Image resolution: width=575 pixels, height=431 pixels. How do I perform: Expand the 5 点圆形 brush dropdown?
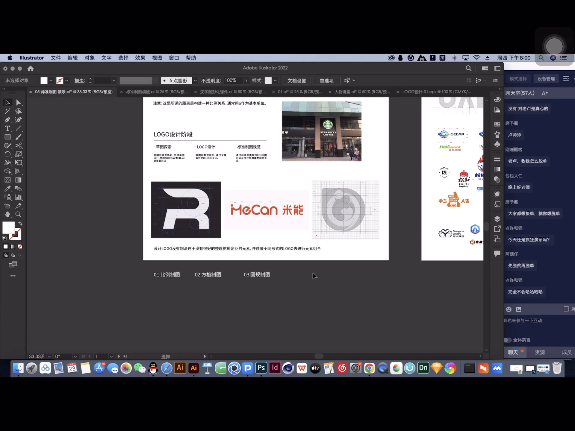(x=195, y=81)
